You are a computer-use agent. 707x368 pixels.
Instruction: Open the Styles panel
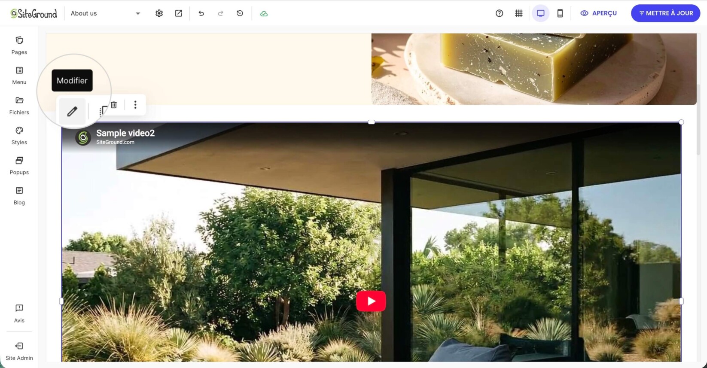19,136
